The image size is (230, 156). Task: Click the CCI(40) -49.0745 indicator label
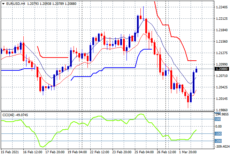15,115
